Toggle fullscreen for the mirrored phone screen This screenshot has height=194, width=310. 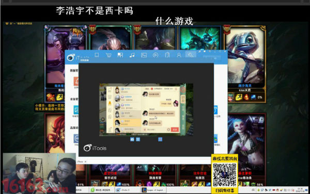(138, 139)
